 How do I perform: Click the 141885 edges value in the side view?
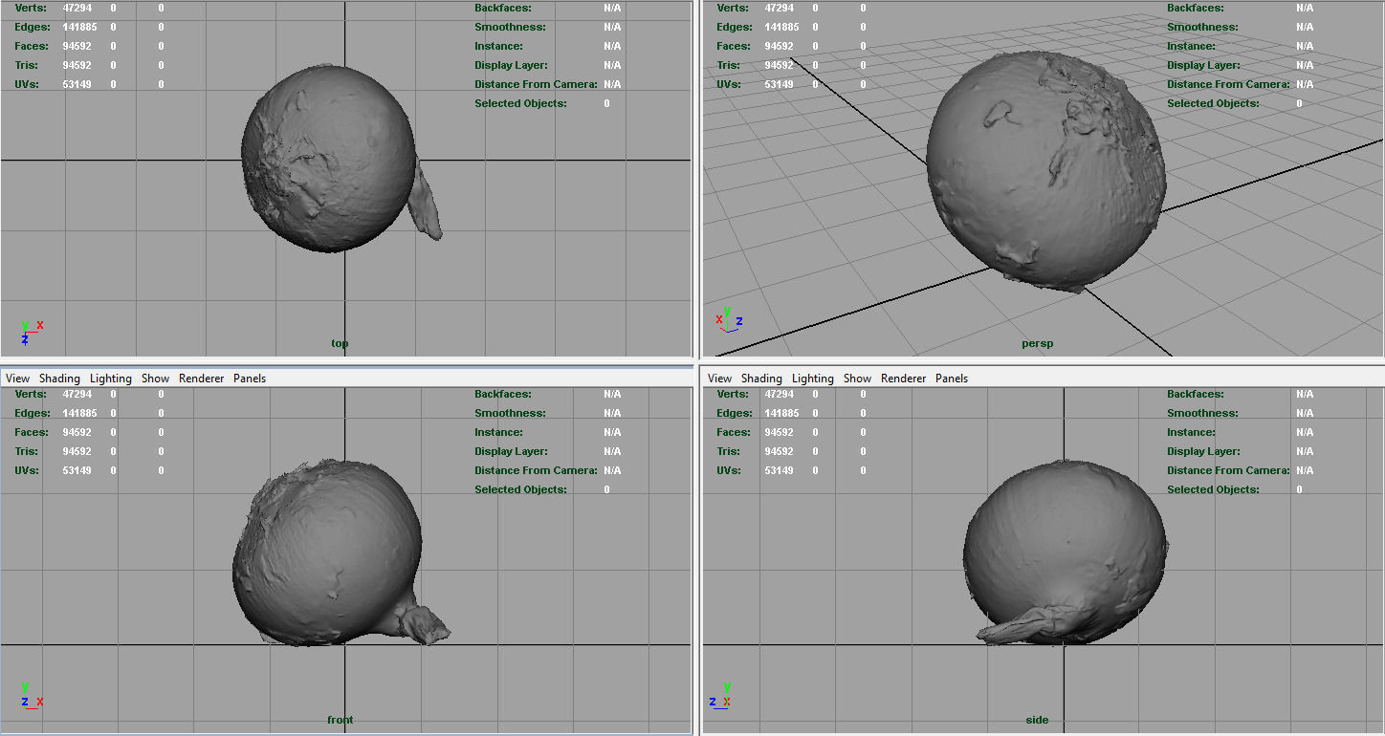(x=781, y=413)
